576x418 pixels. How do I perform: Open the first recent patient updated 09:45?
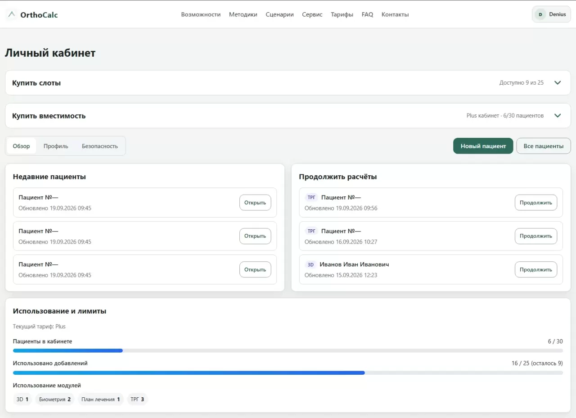[x=255, y=203]
